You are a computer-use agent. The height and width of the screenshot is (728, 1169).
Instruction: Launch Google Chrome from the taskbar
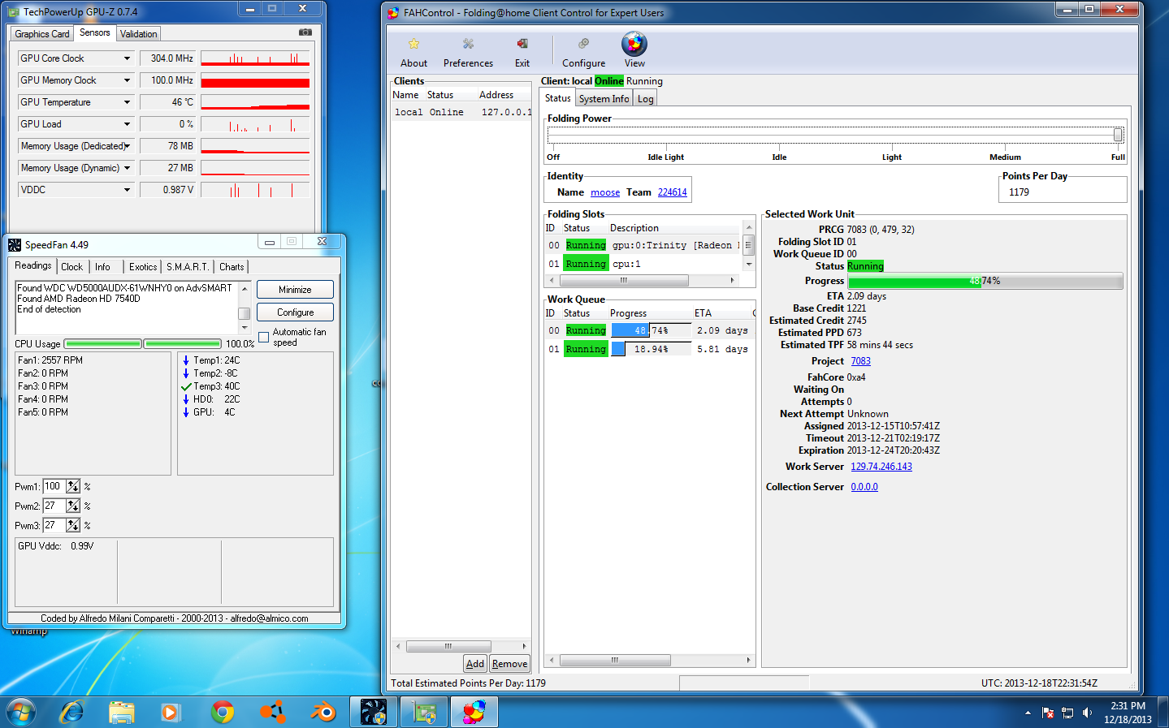(222, 713)
